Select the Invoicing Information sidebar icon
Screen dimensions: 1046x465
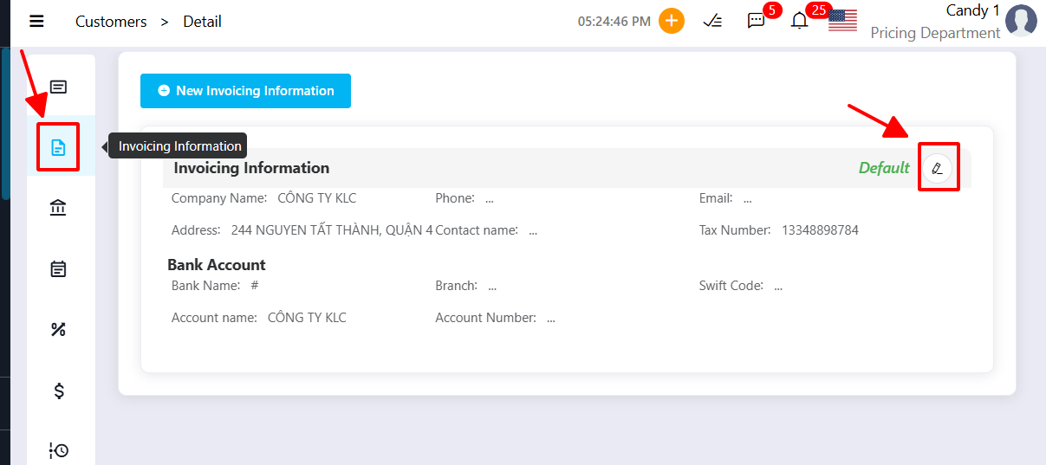(58, 147)
